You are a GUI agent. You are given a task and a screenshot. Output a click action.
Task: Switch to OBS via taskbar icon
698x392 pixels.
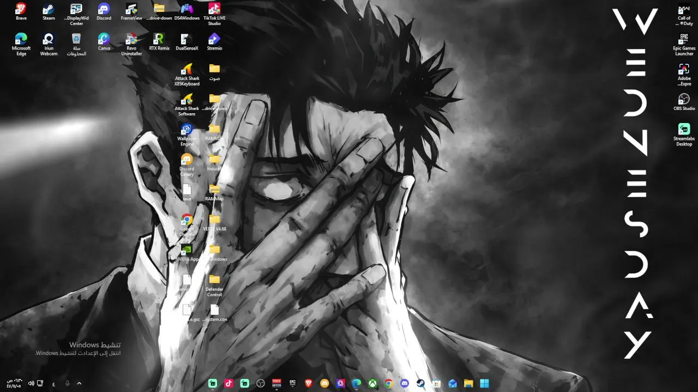(x=261, y=383)
